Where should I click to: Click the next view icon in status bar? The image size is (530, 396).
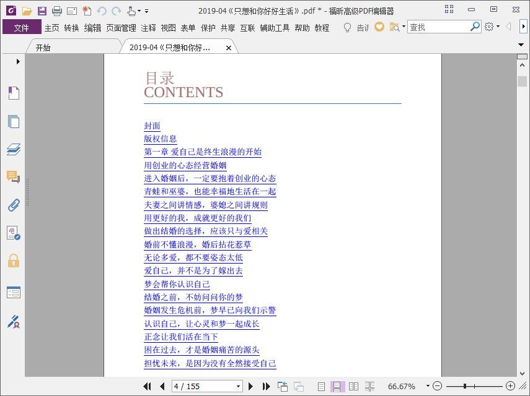[x=298, y=386]
